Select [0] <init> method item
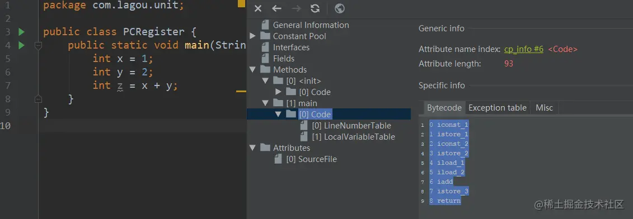The image size is (633, 219). (x=303, y=80)
